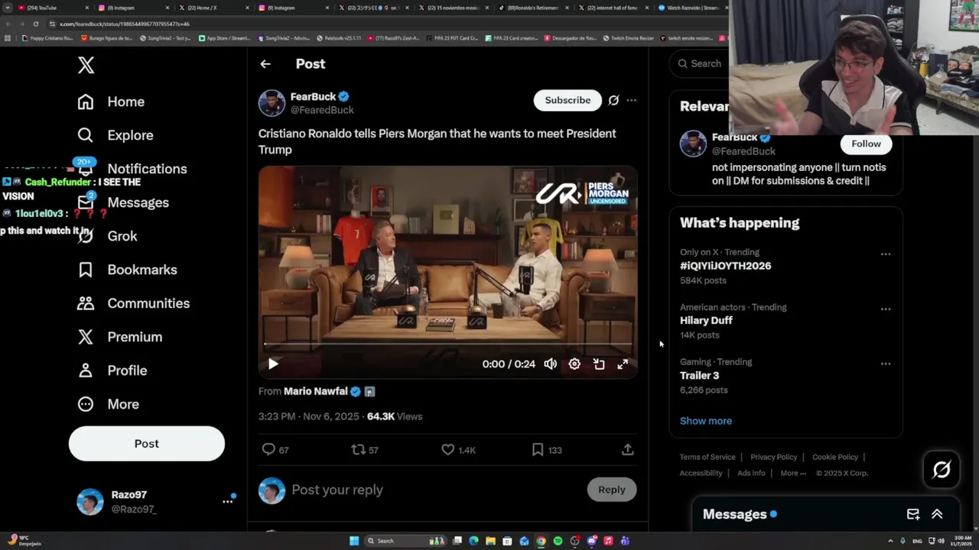Open Cookie Policy link

pyautogui.click(x=835, y=457)
